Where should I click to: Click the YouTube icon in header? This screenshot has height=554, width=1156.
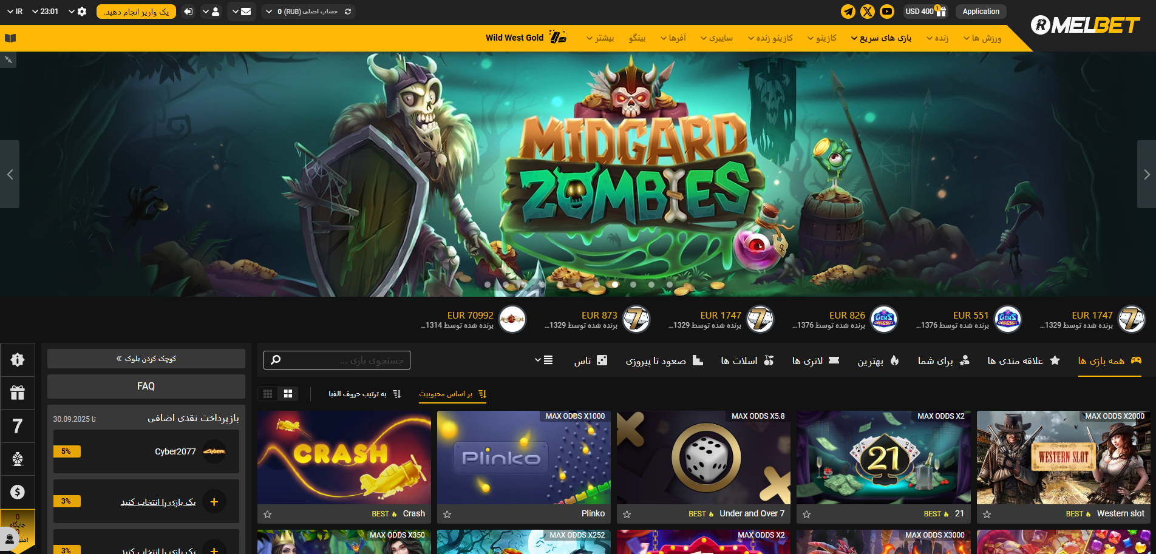(887, 12)
